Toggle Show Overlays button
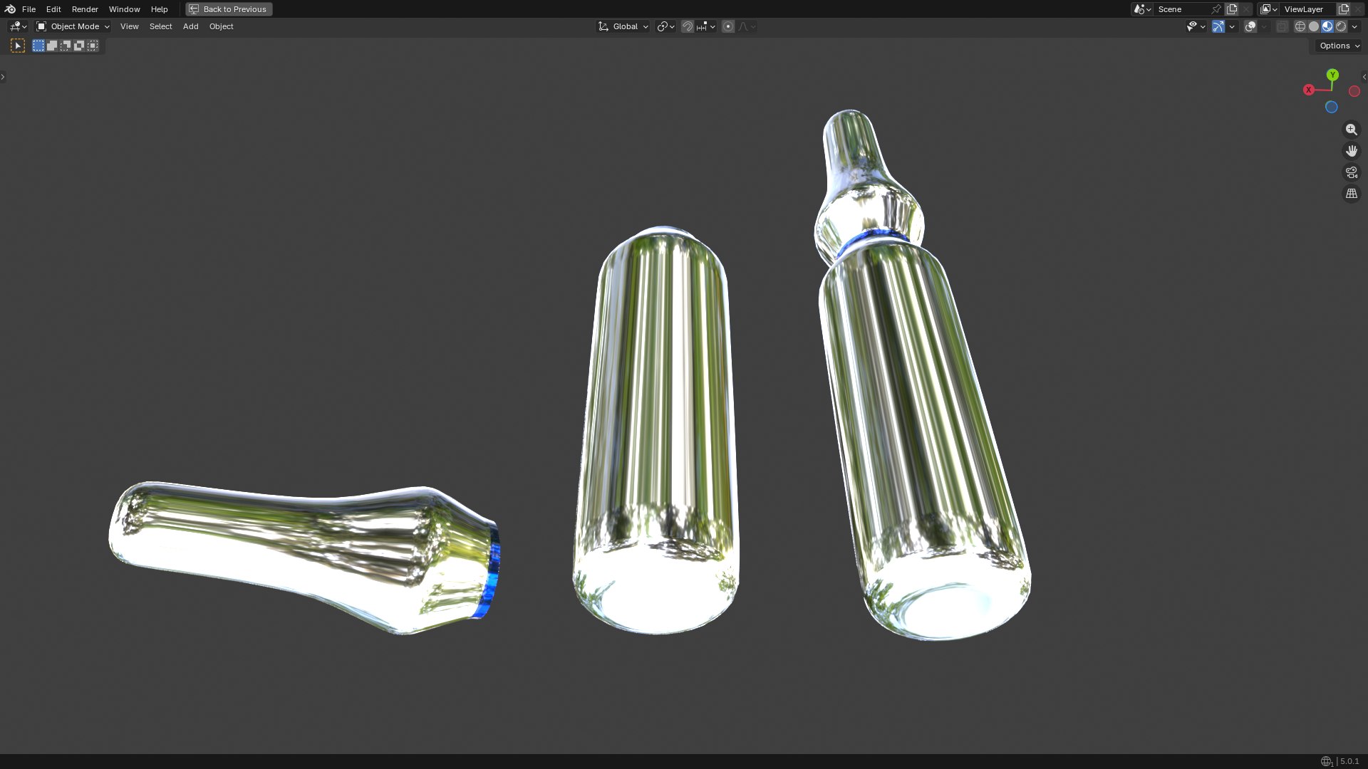 pyautogui.click(x=1250, y=26)
